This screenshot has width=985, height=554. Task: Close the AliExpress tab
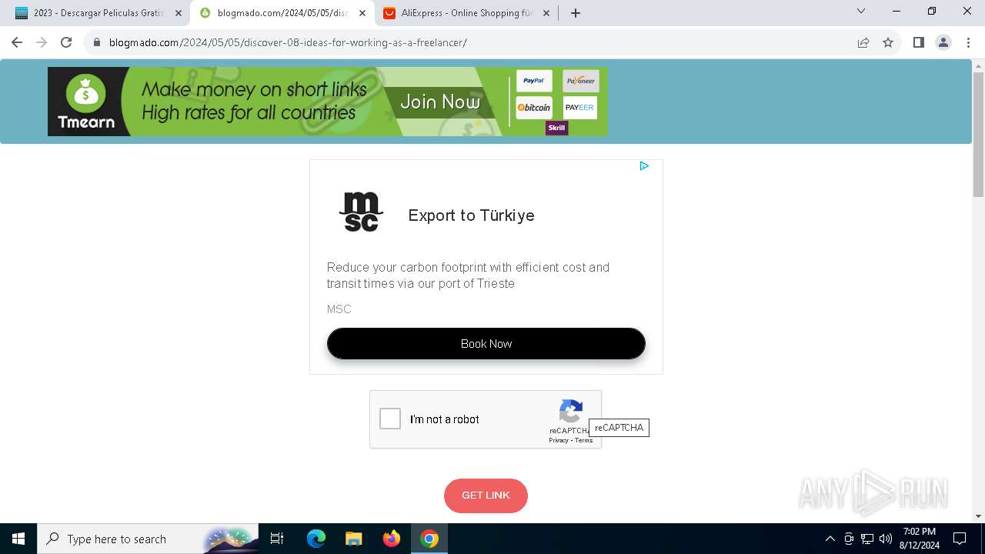coord(546,13)
